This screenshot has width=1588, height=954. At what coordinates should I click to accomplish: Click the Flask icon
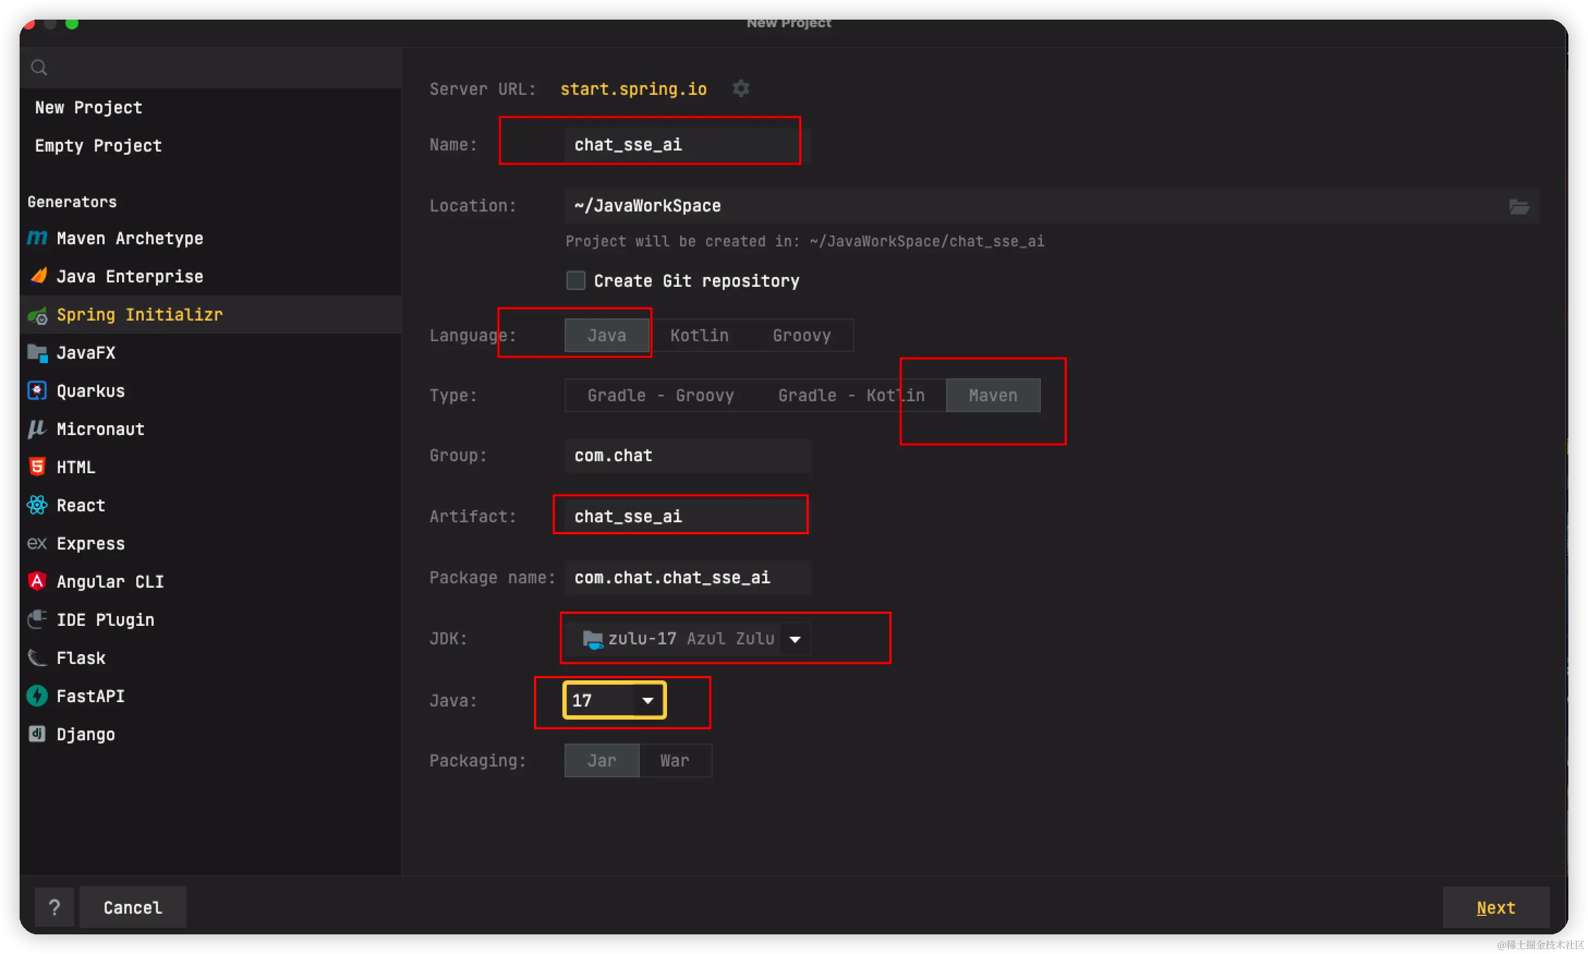[x=37, y=657]
